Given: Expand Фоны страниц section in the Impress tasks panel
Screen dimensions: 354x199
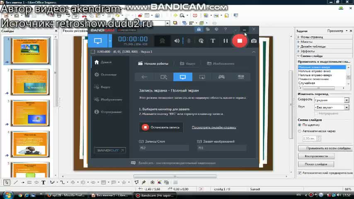Looking at the screenshot, I should (x=312, y=37).
